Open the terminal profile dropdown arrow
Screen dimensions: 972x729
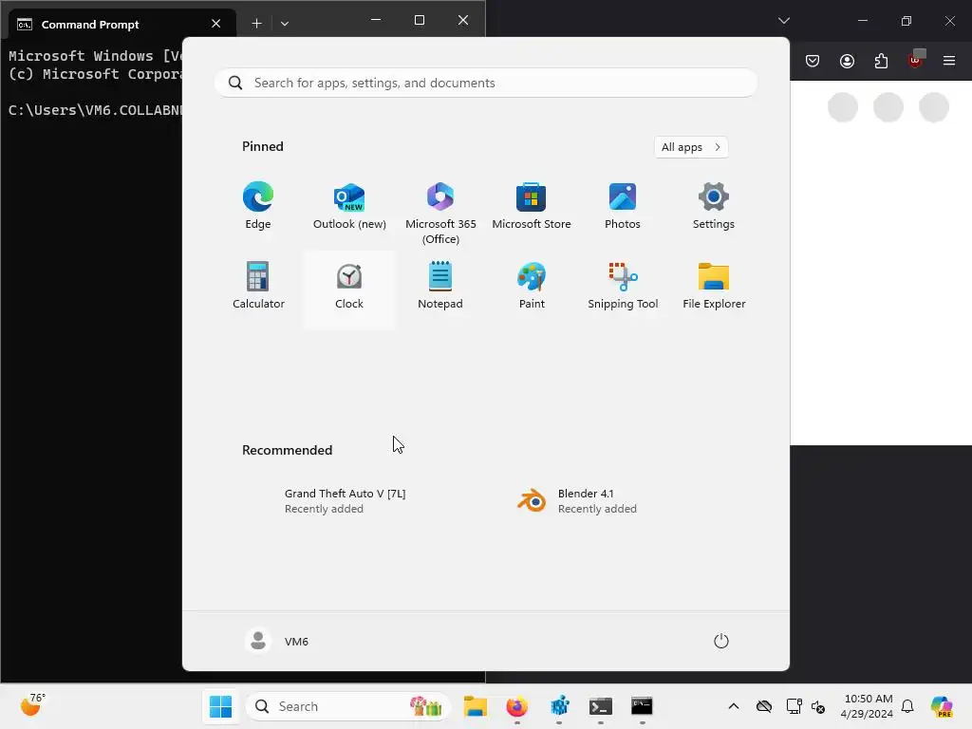click(x=285, y=24)
